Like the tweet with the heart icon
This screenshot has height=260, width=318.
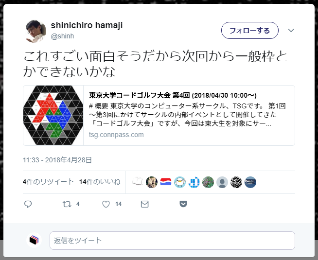106,204
